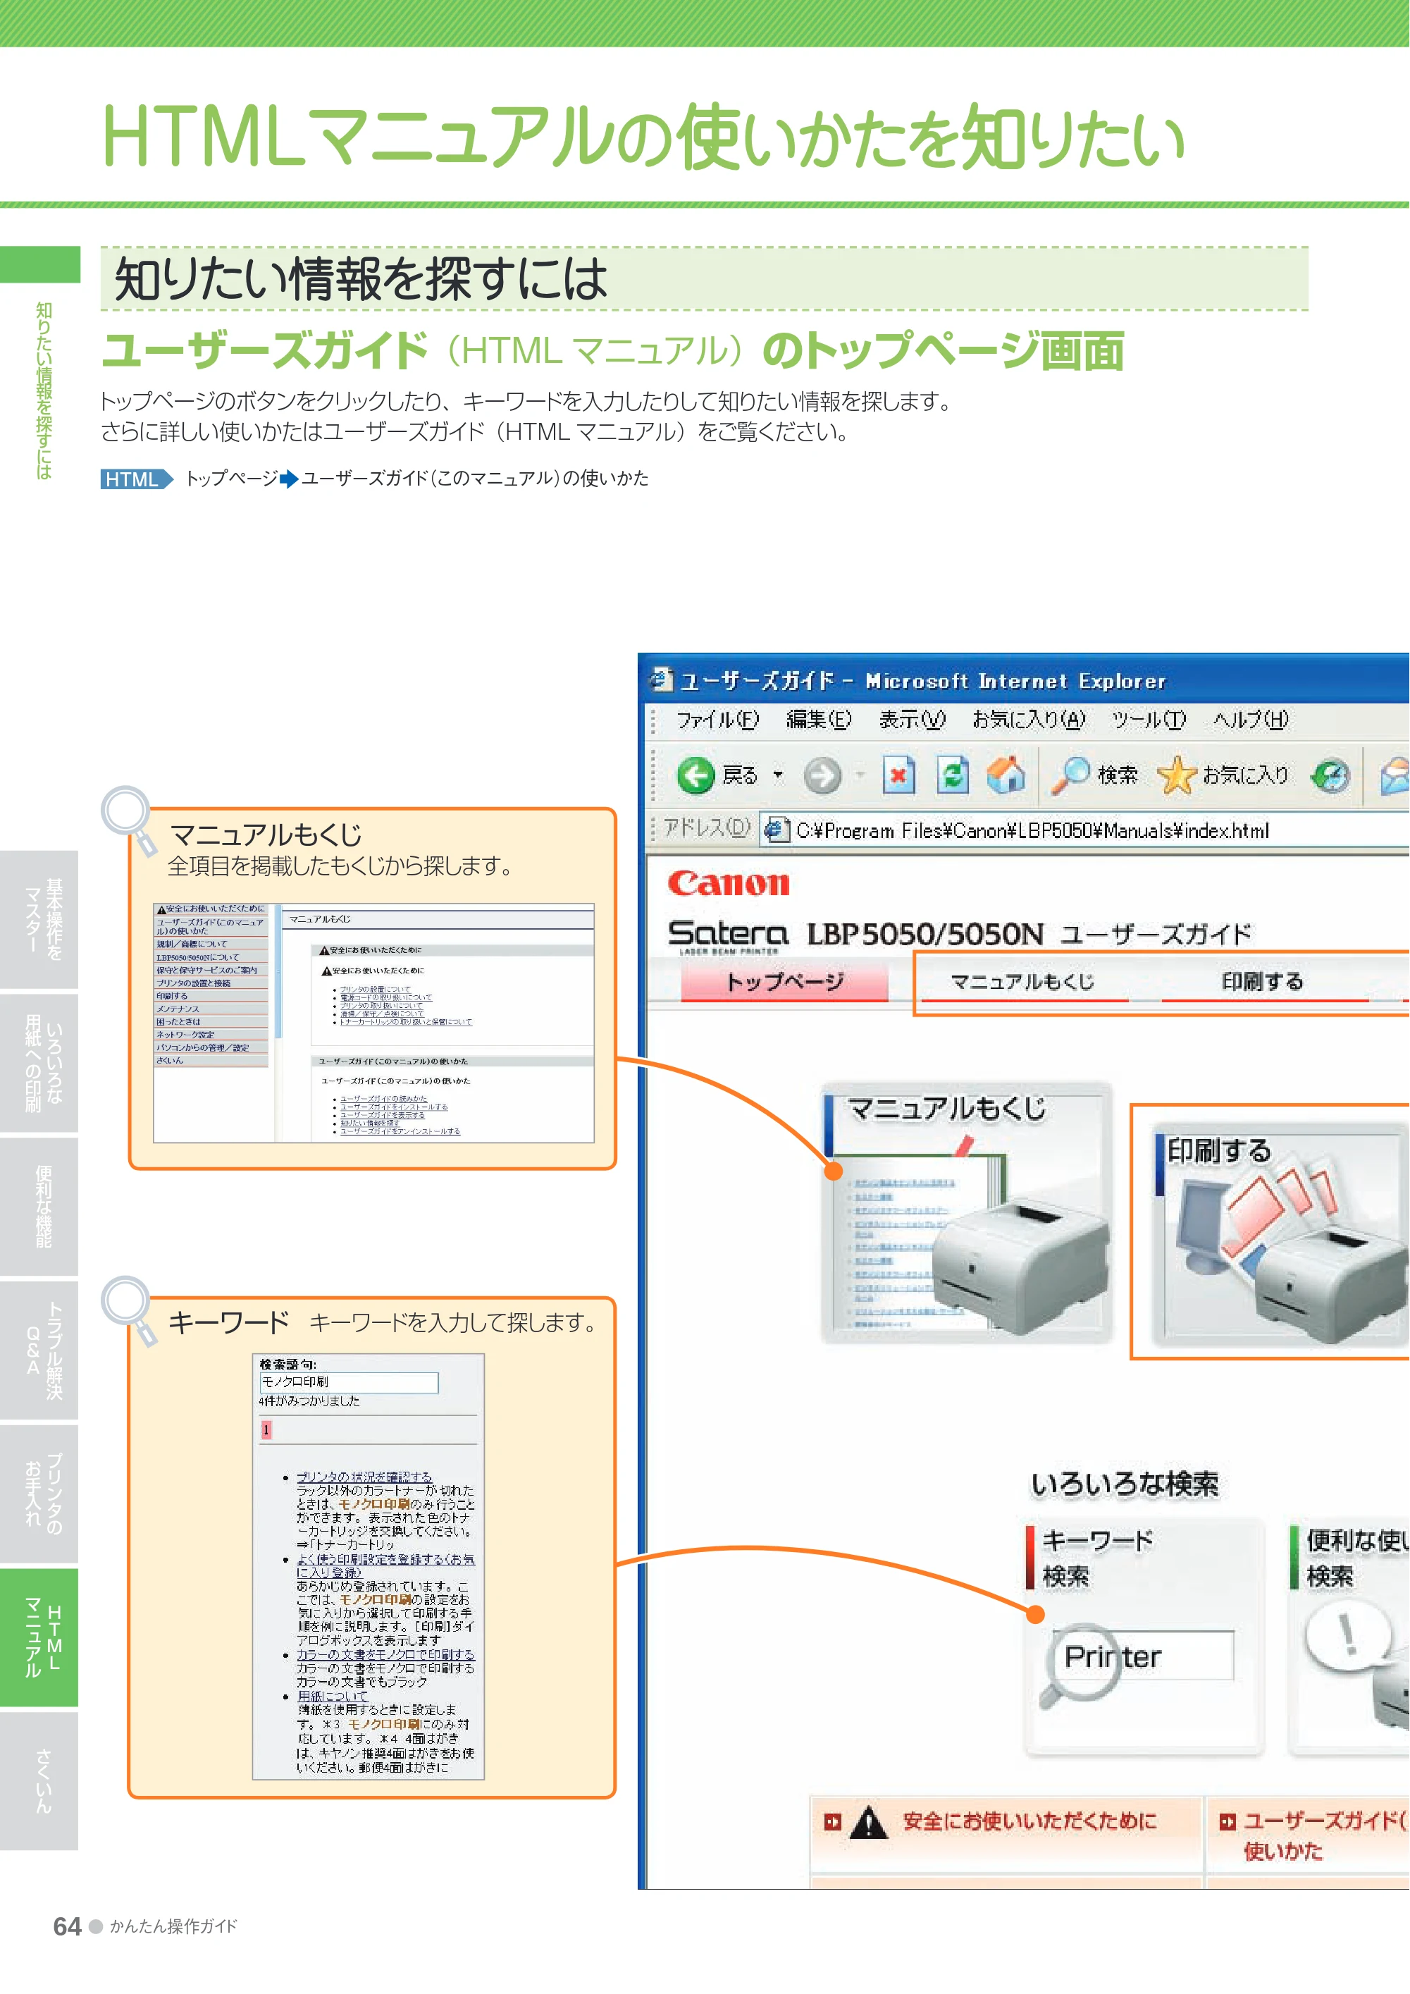The height and width of the screenshot is (1994, 1410).
Task: Click the History clock icon in toolbar
Action: coord(1331,775)
